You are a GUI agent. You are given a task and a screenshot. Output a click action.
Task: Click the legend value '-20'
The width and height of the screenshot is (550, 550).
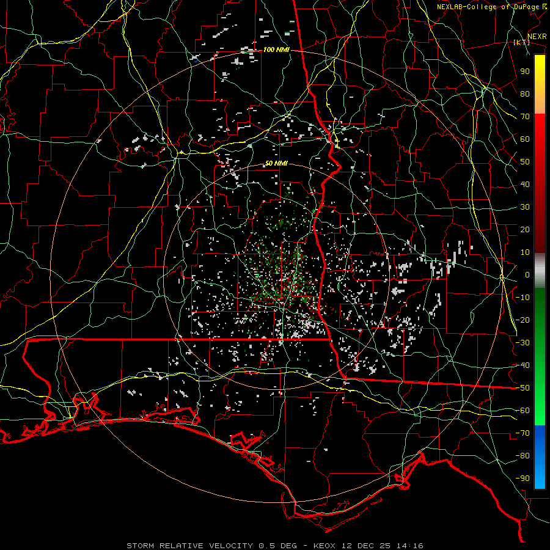(522, 320)
